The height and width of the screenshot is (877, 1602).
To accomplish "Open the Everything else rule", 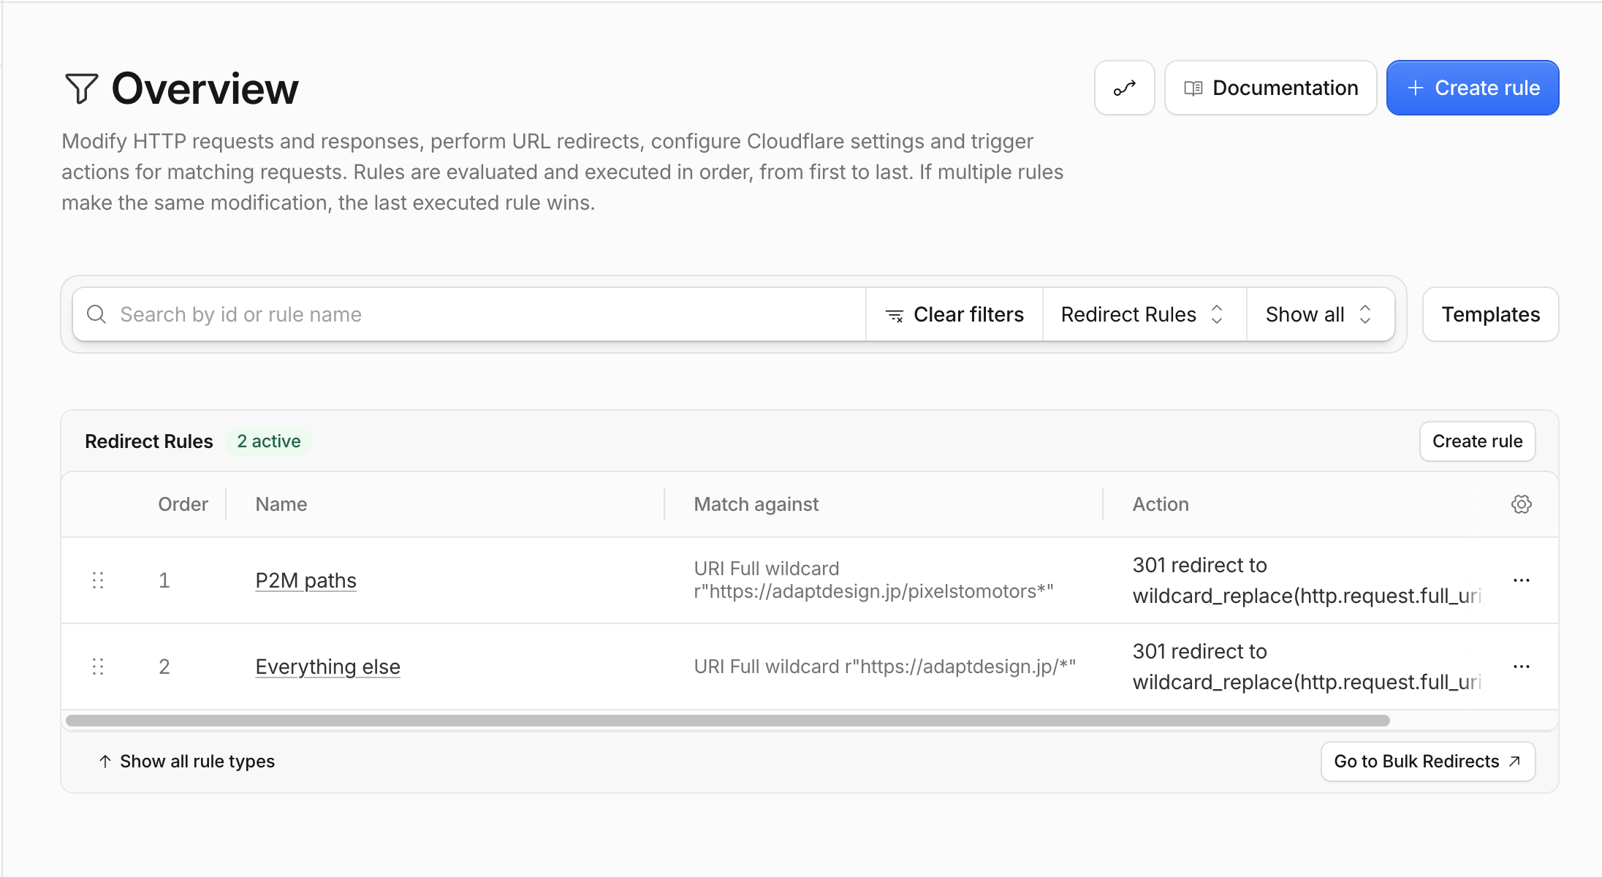I will click(x=327, y=667).
